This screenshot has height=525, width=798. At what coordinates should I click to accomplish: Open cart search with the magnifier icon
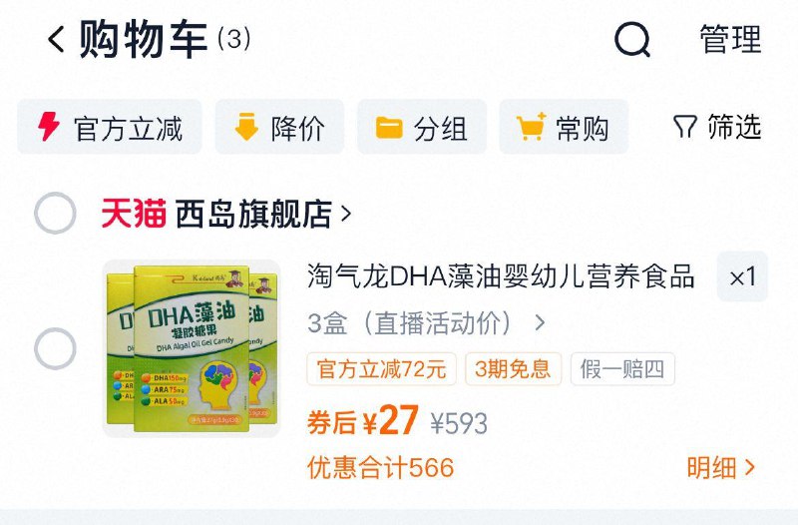click(632, 40)
